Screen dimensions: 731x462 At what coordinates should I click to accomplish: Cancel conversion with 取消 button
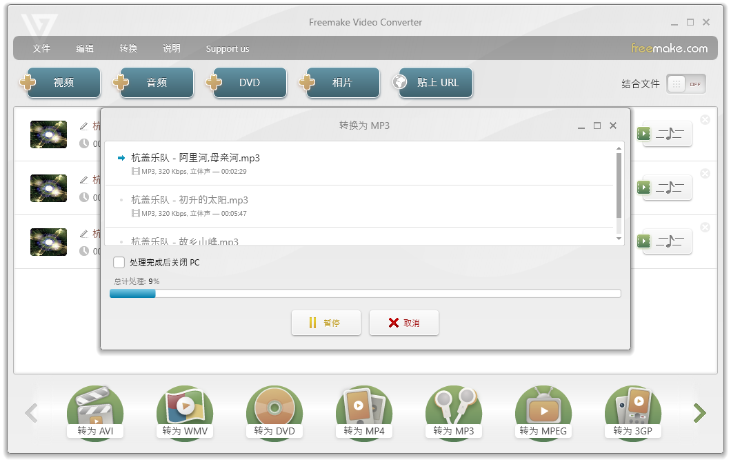coord(404,322)
